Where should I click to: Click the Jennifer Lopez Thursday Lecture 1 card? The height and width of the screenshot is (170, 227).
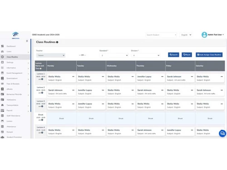[x=150, y=78]
